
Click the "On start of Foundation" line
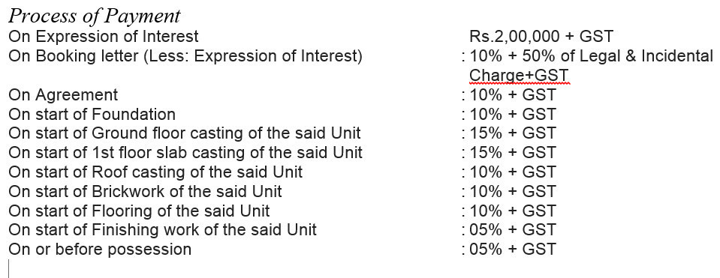(92, 114)
